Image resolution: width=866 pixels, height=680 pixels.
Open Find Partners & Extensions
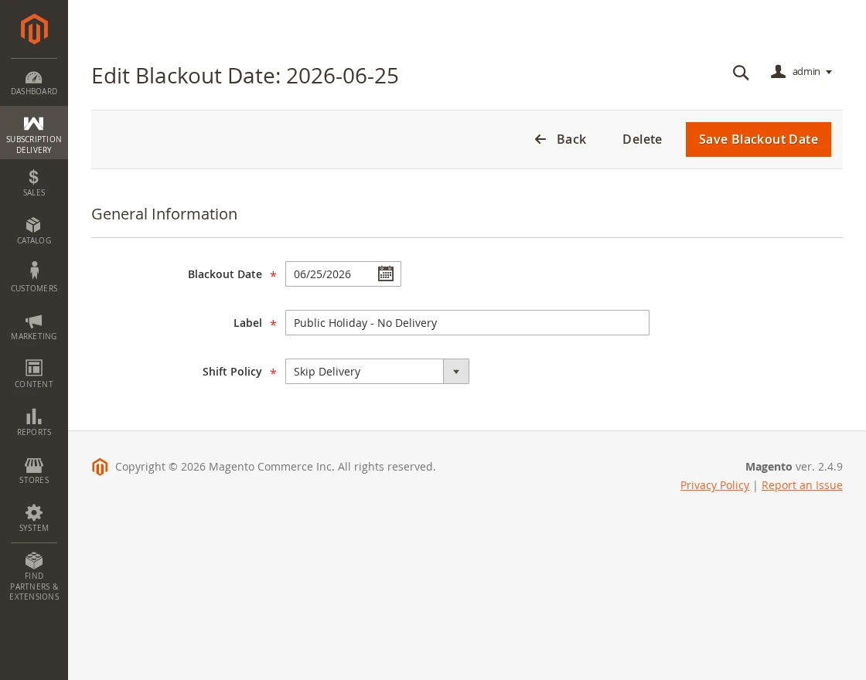tap(34, 576)
